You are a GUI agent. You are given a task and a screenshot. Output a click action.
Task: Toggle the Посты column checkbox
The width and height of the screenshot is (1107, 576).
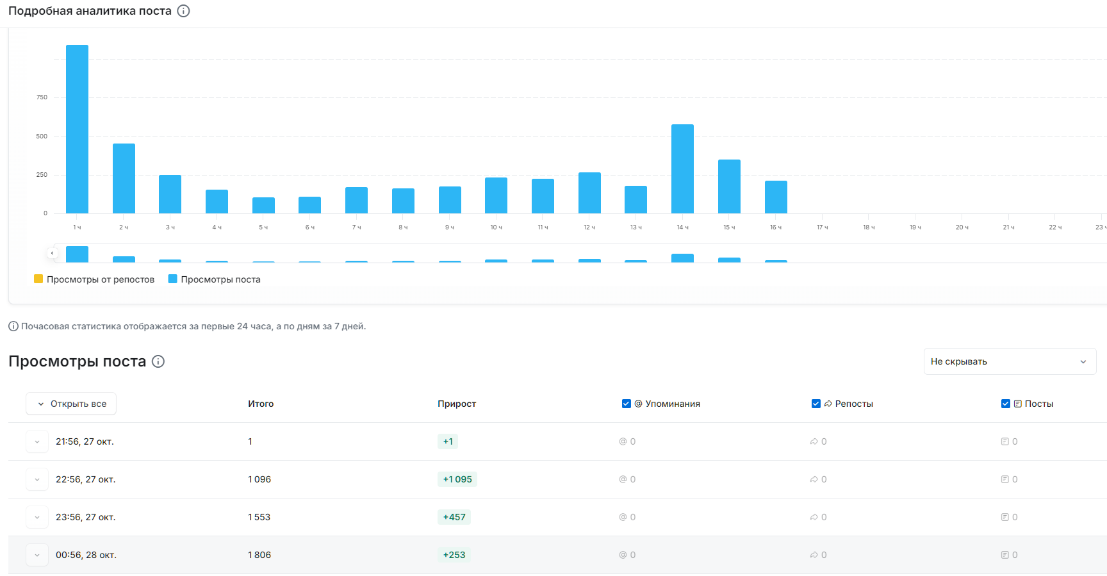click(x=1006, y=404)
